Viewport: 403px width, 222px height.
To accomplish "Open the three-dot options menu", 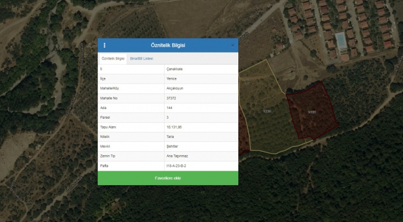I will [104, 46].
